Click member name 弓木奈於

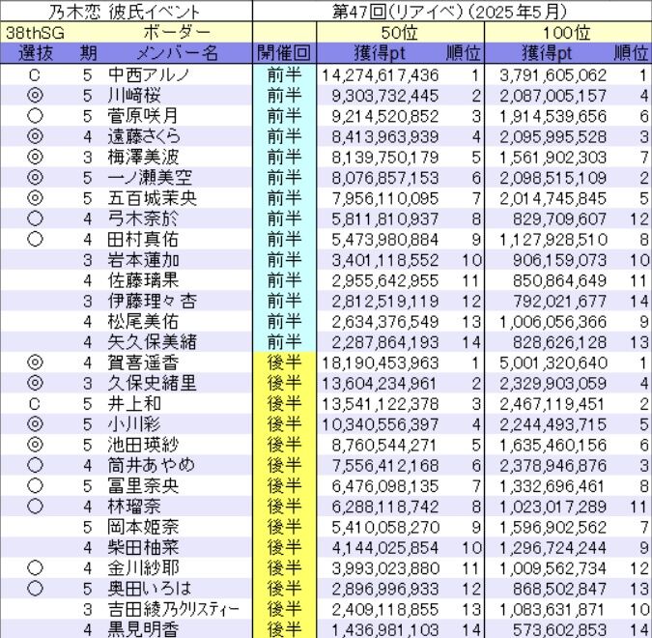tap(143, 218)
